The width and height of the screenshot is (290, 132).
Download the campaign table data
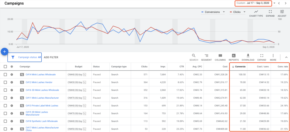click(248, 56)
